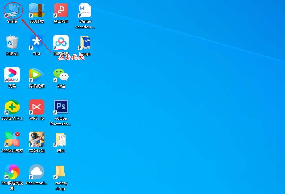Select the PanDownload cloud icon
This screenshot has height=194, width=285.
37,172
